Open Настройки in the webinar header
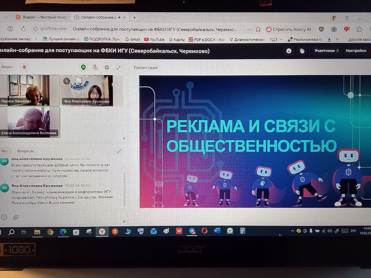Image resolution: width=371 pixels, height=278 pixels. pyautogui.click(x=356, y=51)
